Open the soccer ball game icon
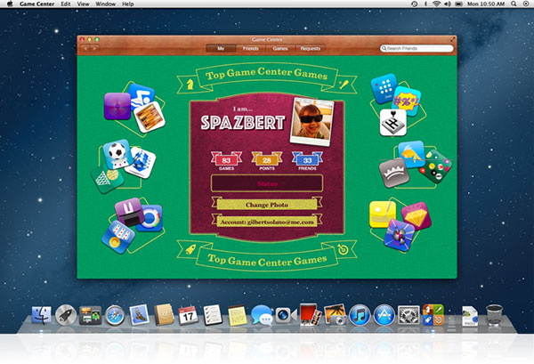The height and width of the screenshot is (364, 534). pos(117,153)
